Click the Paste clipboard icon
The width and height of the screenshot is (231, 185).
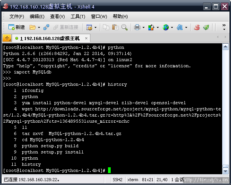coord(115,27)
